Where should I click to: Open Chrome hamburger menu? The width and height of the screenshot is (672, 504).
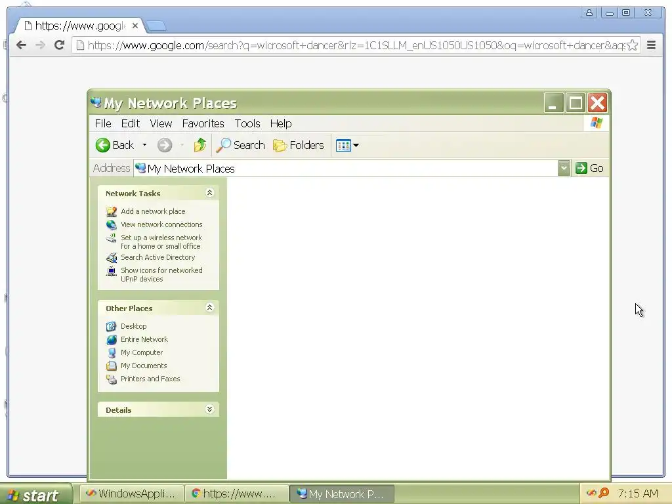[651, 45]
